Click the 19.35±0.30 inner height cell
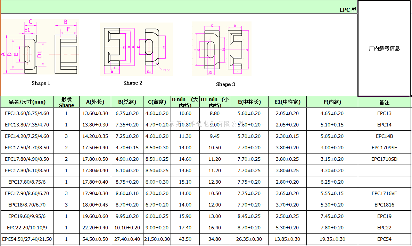412x246 pixels. coord(332,239)
